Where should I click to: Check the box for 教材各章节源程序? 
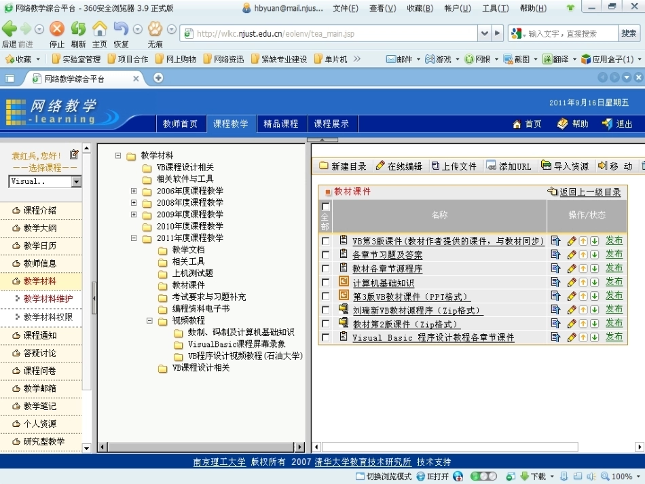click(326, 269)
